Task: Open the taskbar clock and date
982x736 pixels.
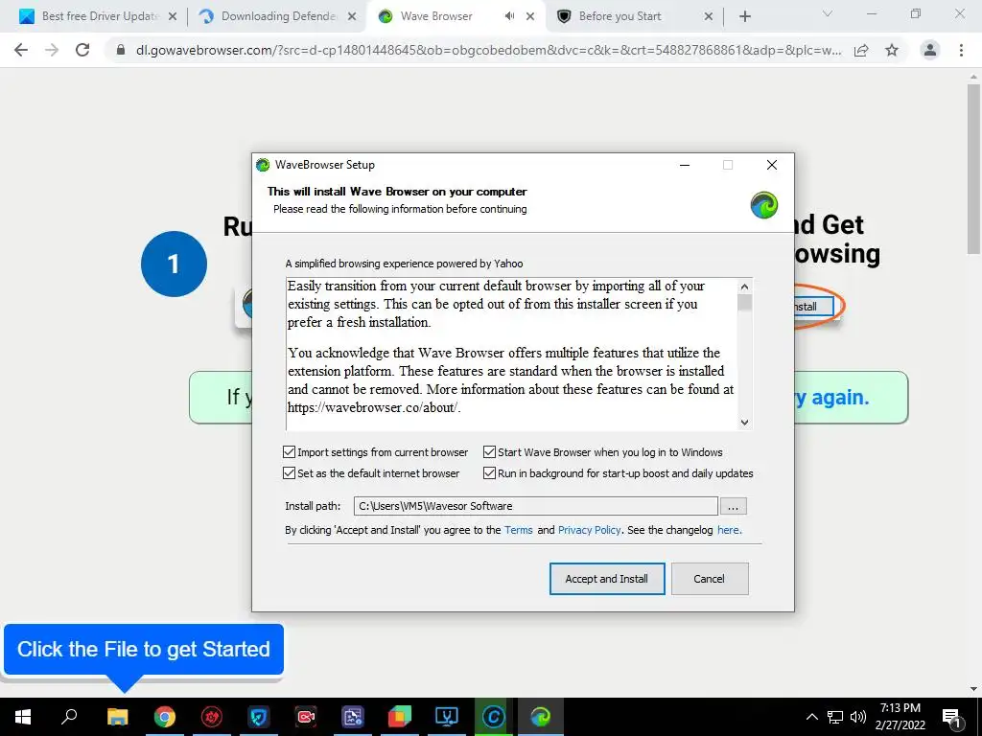Action: 900,717
